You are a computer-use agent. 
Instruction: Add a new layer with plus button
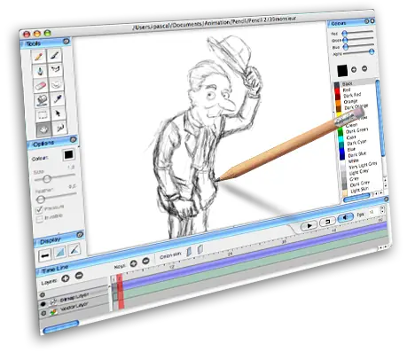click(65, 278)
